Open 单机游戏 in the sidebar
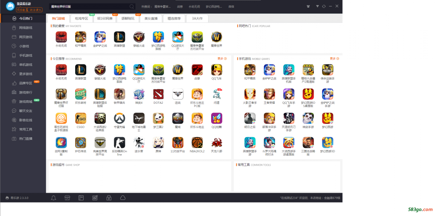The height and width of the screenshot is (216, 435). (x=23, y=64)
